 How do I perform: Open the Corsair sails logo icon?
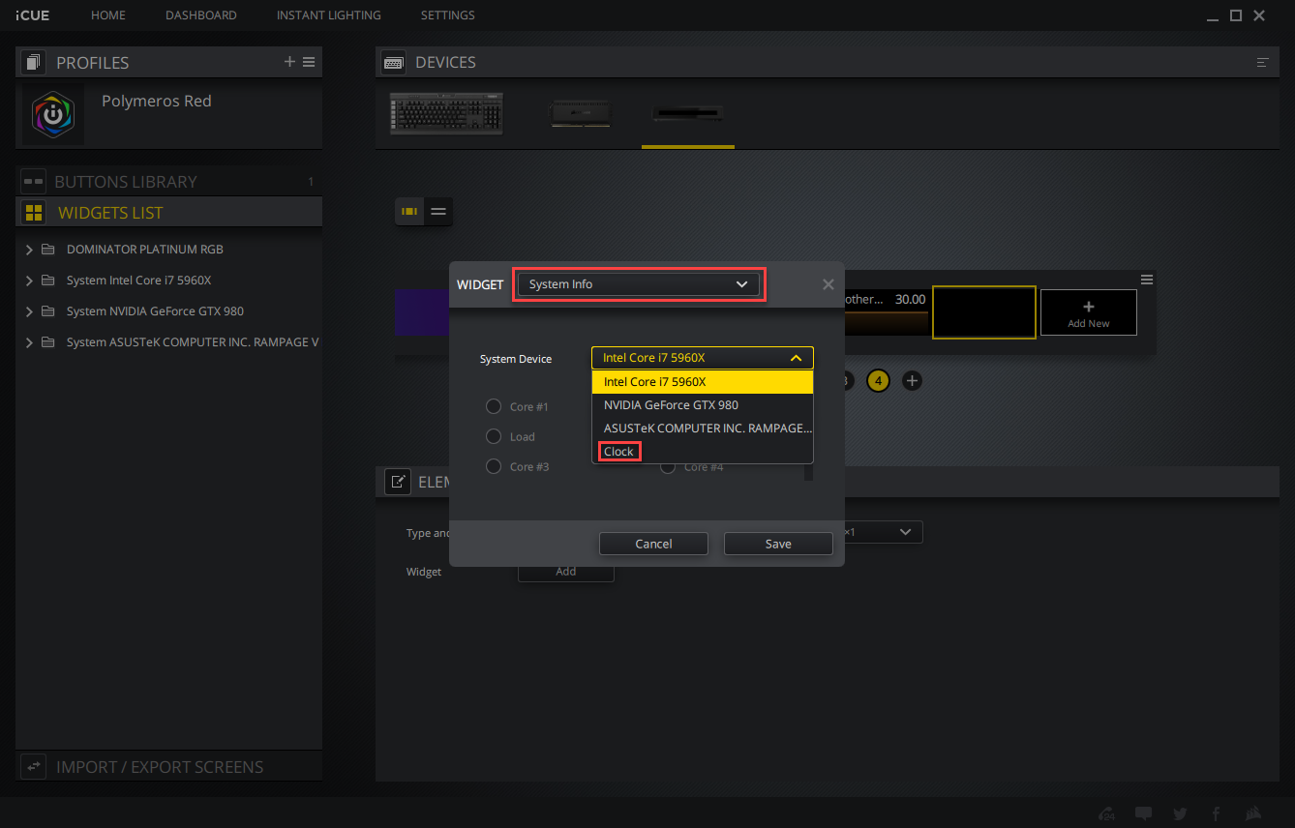[1252, 813]
